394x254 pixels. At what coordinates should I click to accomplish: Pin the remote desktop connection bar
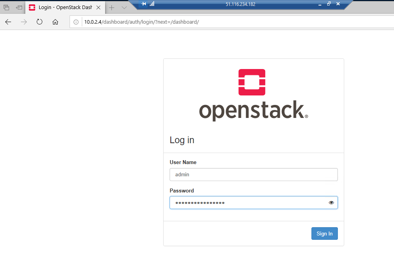144,4
